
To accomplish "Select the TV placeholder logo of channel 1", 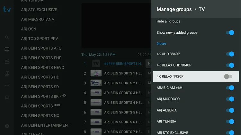I will click(96, 63).
